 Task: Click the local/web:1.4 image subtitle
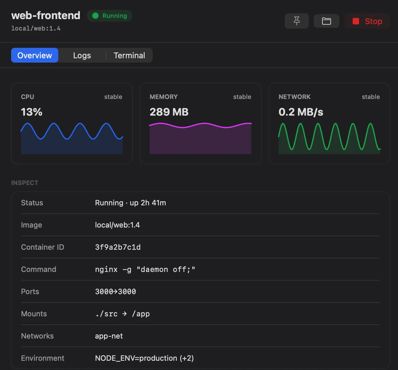click(x=36, y=28)
